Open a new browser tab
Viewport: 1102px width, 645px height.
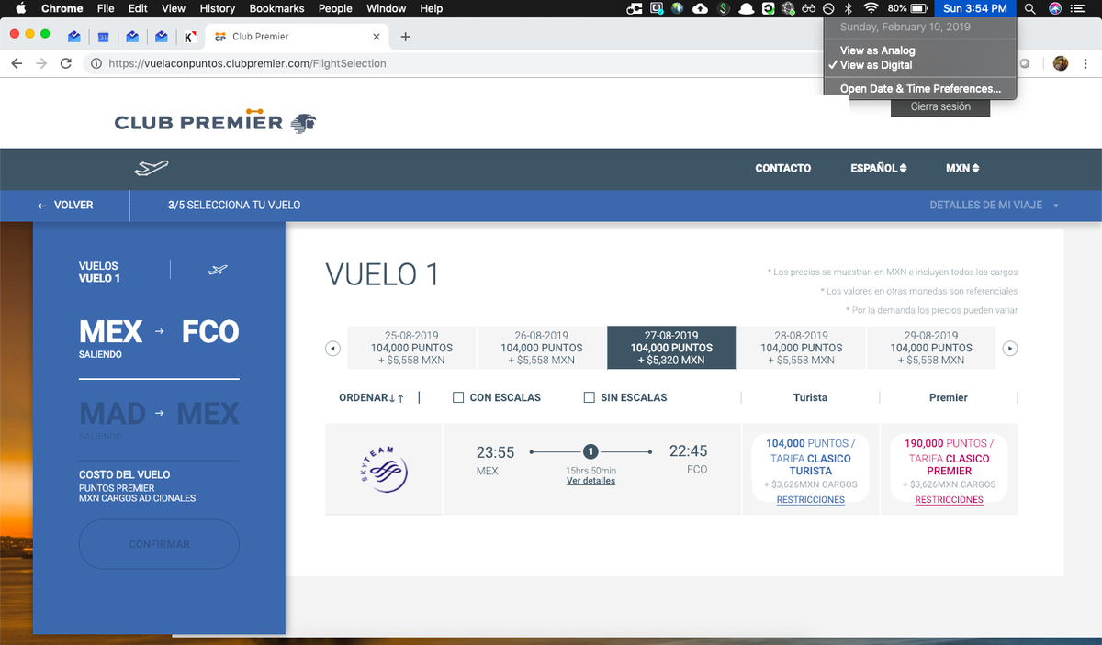[x=406, y=37]
